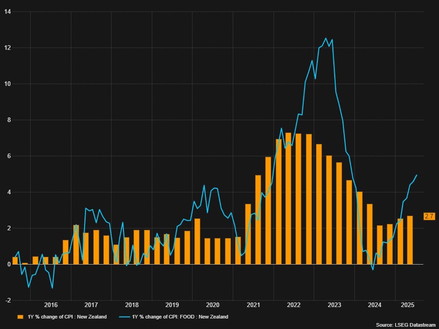The height and width of the screenshot is (329, 439).
Task: Click the 2022 x-axis year label
Action: coord(294,305)
